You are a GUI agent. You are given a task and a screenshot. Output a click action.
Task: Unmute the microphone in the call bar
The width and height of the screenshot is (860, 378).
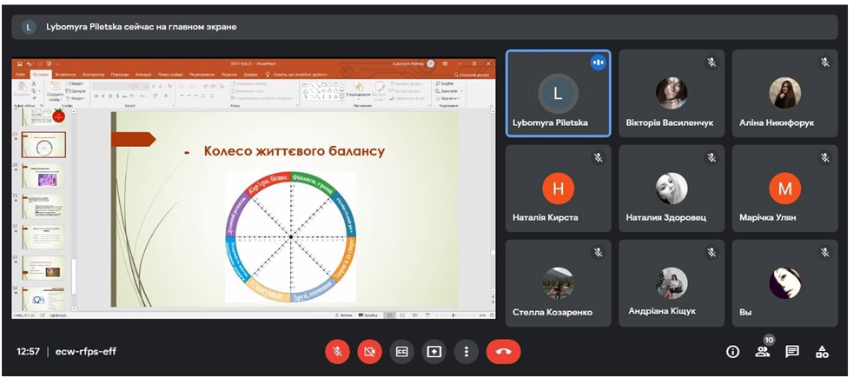coord(337,352)
